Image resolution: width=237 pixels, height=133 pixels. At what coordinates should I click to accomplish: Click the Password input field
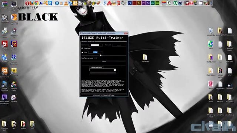click(119, 45)
